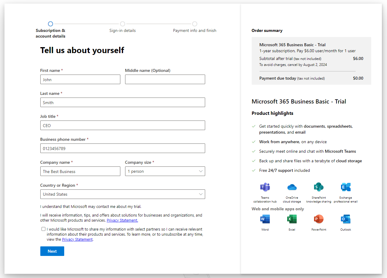Open the Company size dropdown

click(165, 171)
